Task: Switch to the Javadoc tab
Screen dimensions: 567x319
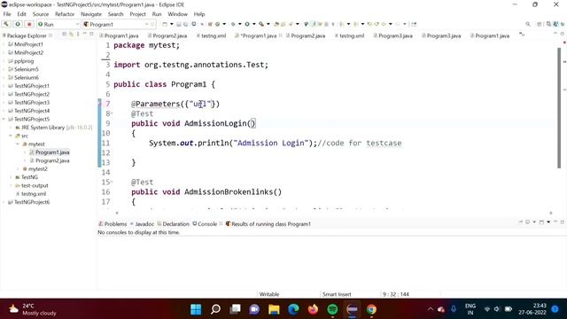Action: (x=142, y=224)
